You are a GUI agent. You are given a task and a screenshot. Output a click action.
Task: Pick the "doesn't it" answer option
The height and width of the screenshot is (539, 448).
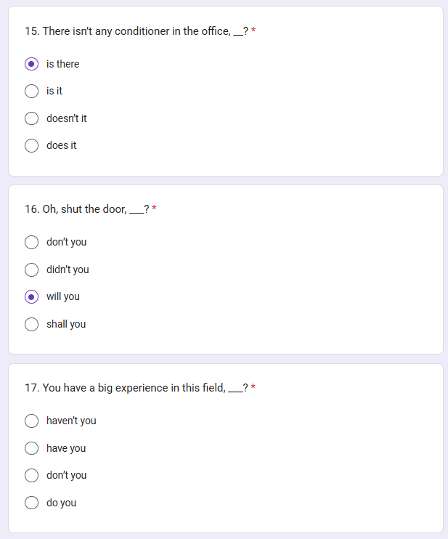coord(32,118)
